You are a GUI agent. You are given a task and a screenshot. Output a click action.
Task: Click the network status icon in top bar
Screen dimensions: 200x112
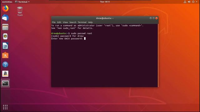pos(185,2)
